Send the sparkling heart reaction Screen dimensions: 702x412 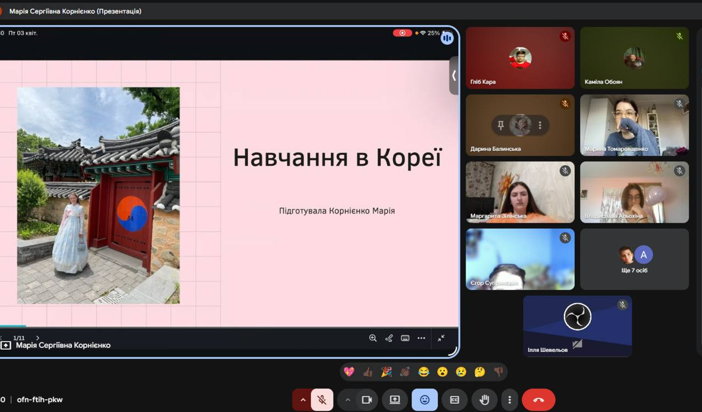[x=349, y=372]
